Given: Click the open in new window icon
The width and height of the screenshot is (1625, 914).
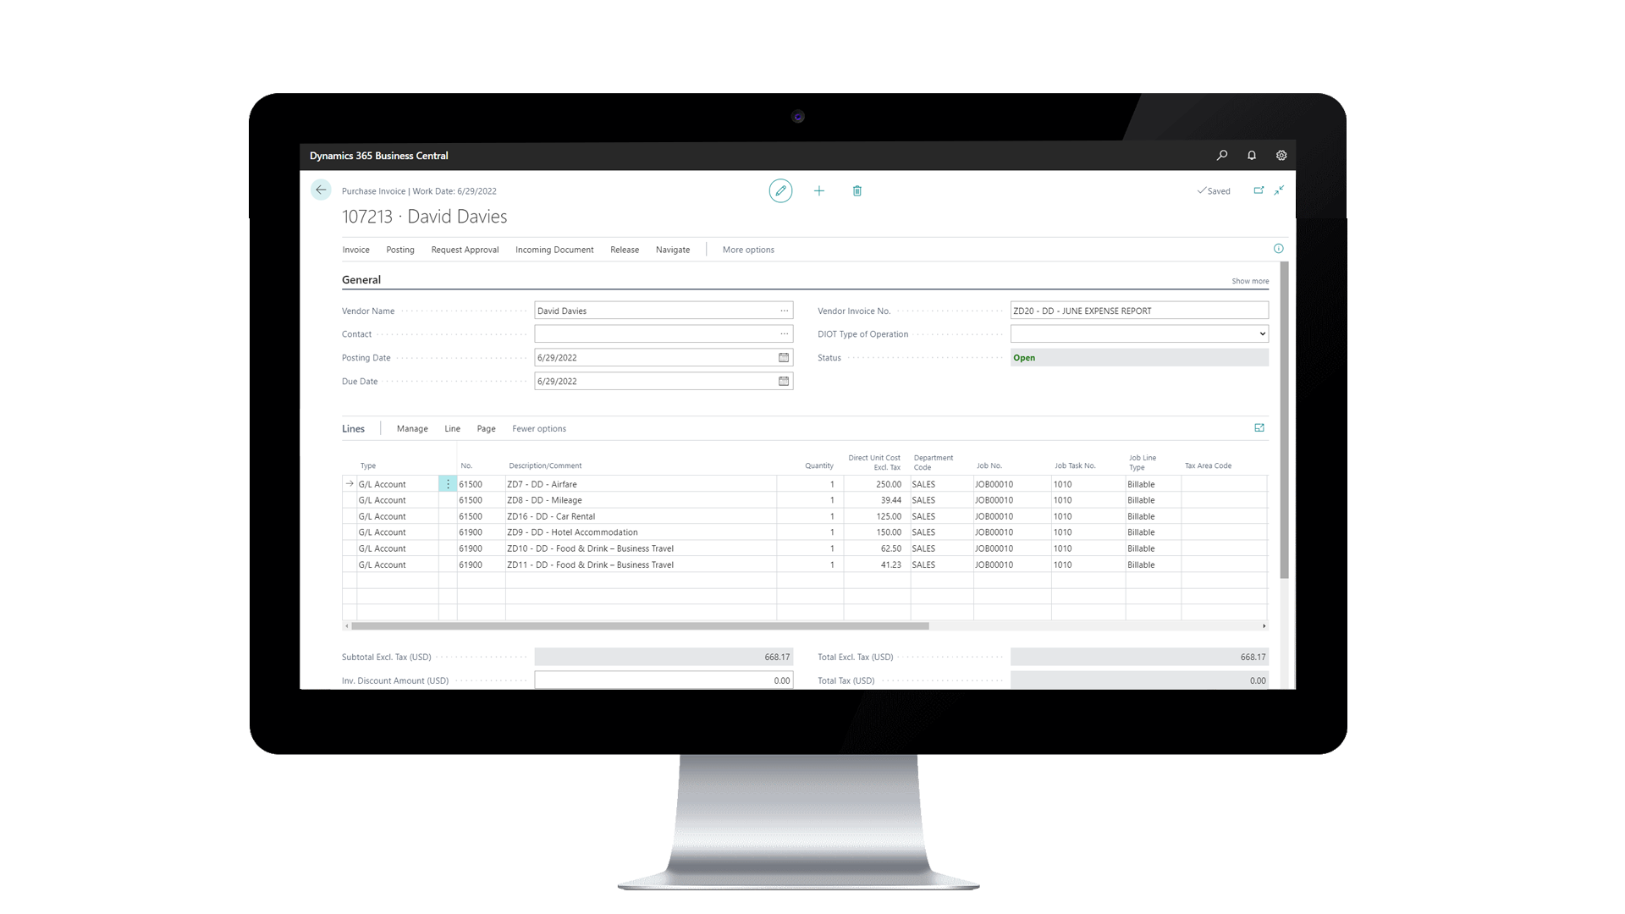Looking at the screenshot, I should click(x=1258, y=190).
